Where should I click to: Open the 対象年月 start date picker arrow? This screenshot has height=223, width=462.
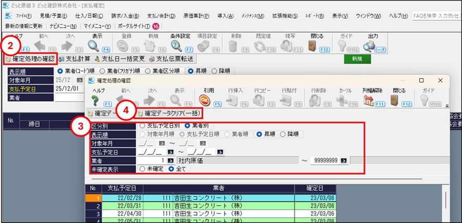[162, 143]
